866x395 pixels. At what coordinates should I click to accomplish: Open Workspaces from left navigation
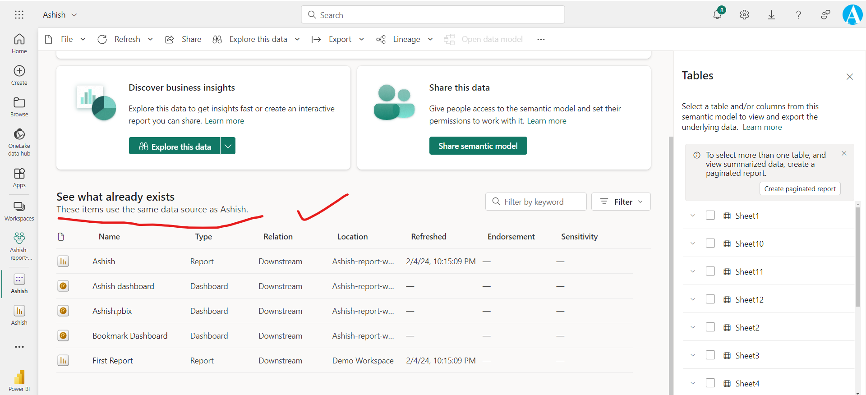point(19,211)
